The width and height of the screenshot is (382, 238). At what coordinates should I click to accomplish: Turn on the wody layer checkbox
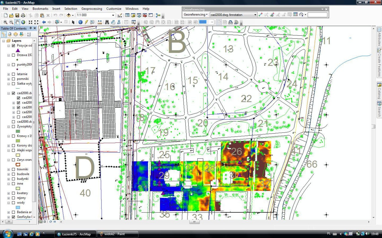point(13,203)
